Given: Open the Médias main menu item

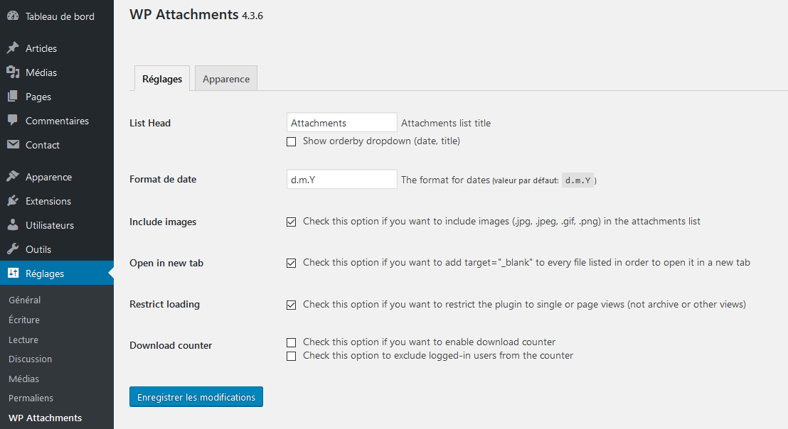Looking at the screenshot, I should [57, 72].
